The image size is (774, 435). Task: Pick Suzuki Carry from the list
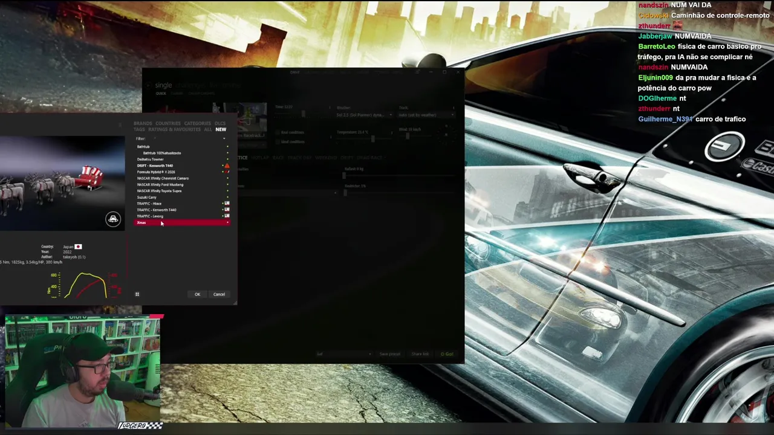[181, 197]
